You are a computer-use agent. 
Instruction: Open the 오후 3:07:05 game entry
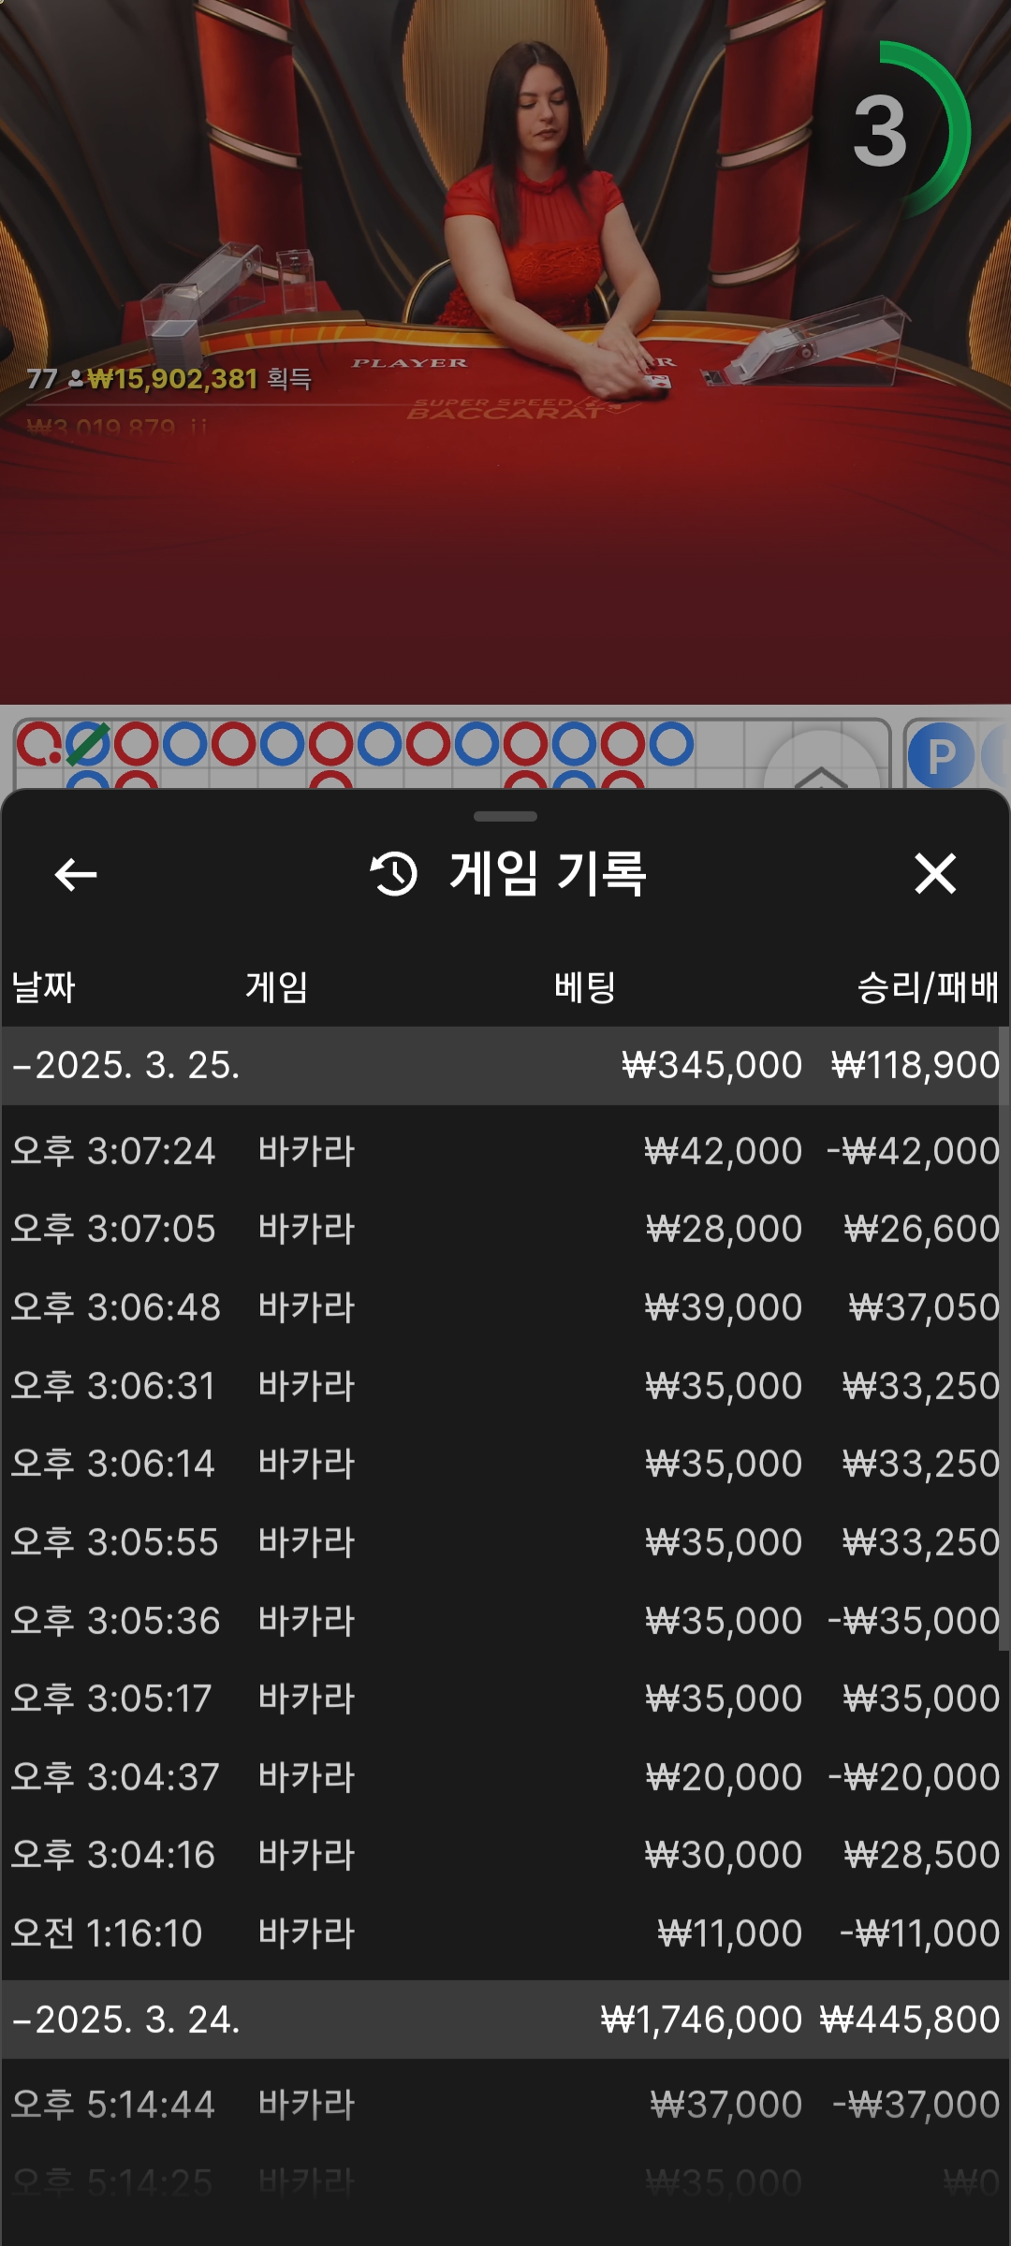click(505, 1229)
